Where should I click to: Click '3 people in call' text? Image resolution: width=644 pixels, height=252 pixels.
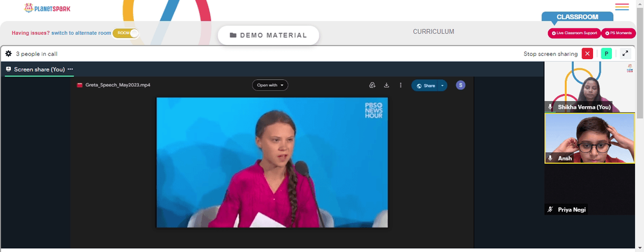[37, 54]
